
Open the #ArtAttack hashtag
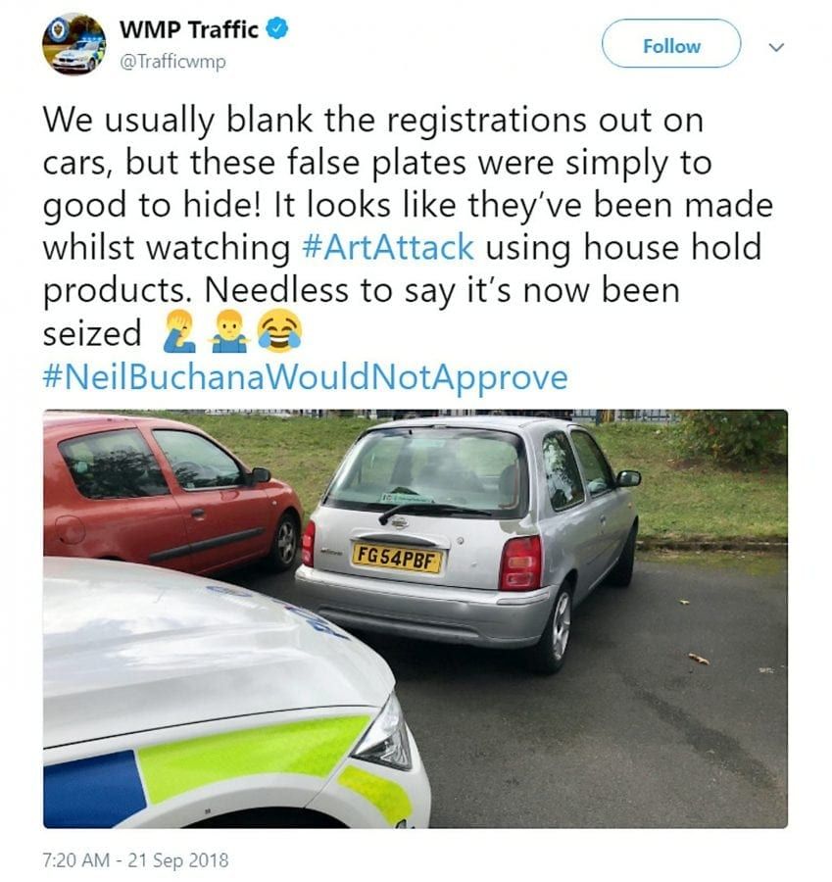388,247
